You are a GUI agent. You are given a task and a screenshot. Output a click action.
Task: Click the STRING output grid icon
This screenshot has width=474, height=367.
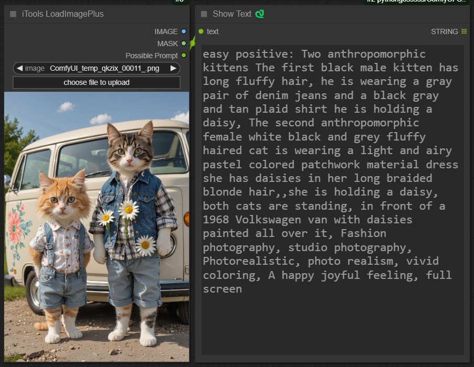pos(464,31)
